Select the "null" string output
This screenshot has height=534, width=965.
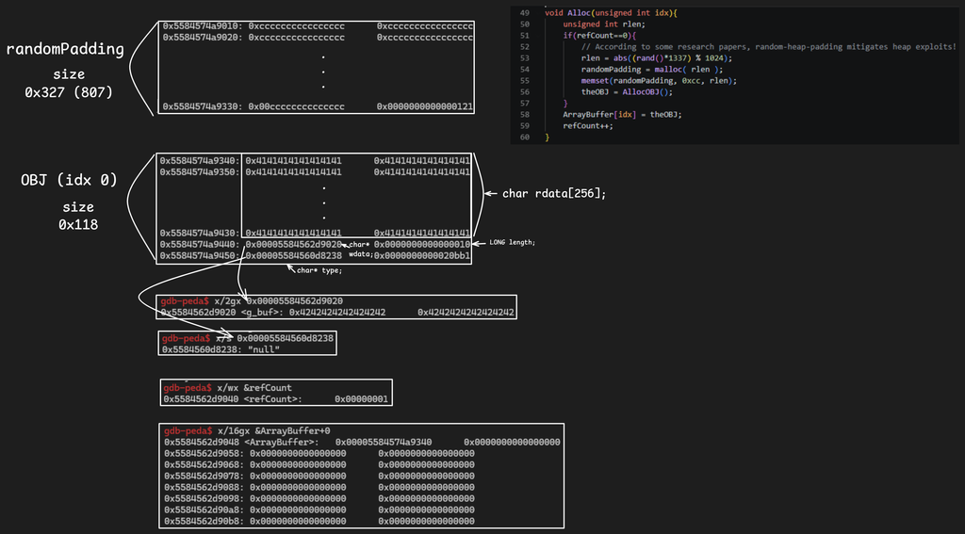pos(266,349)
